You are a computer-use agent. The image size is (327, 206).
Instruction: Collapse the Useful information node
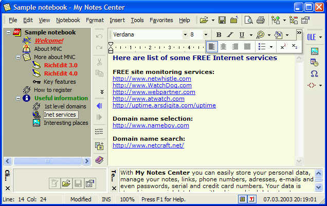point(18,98)
